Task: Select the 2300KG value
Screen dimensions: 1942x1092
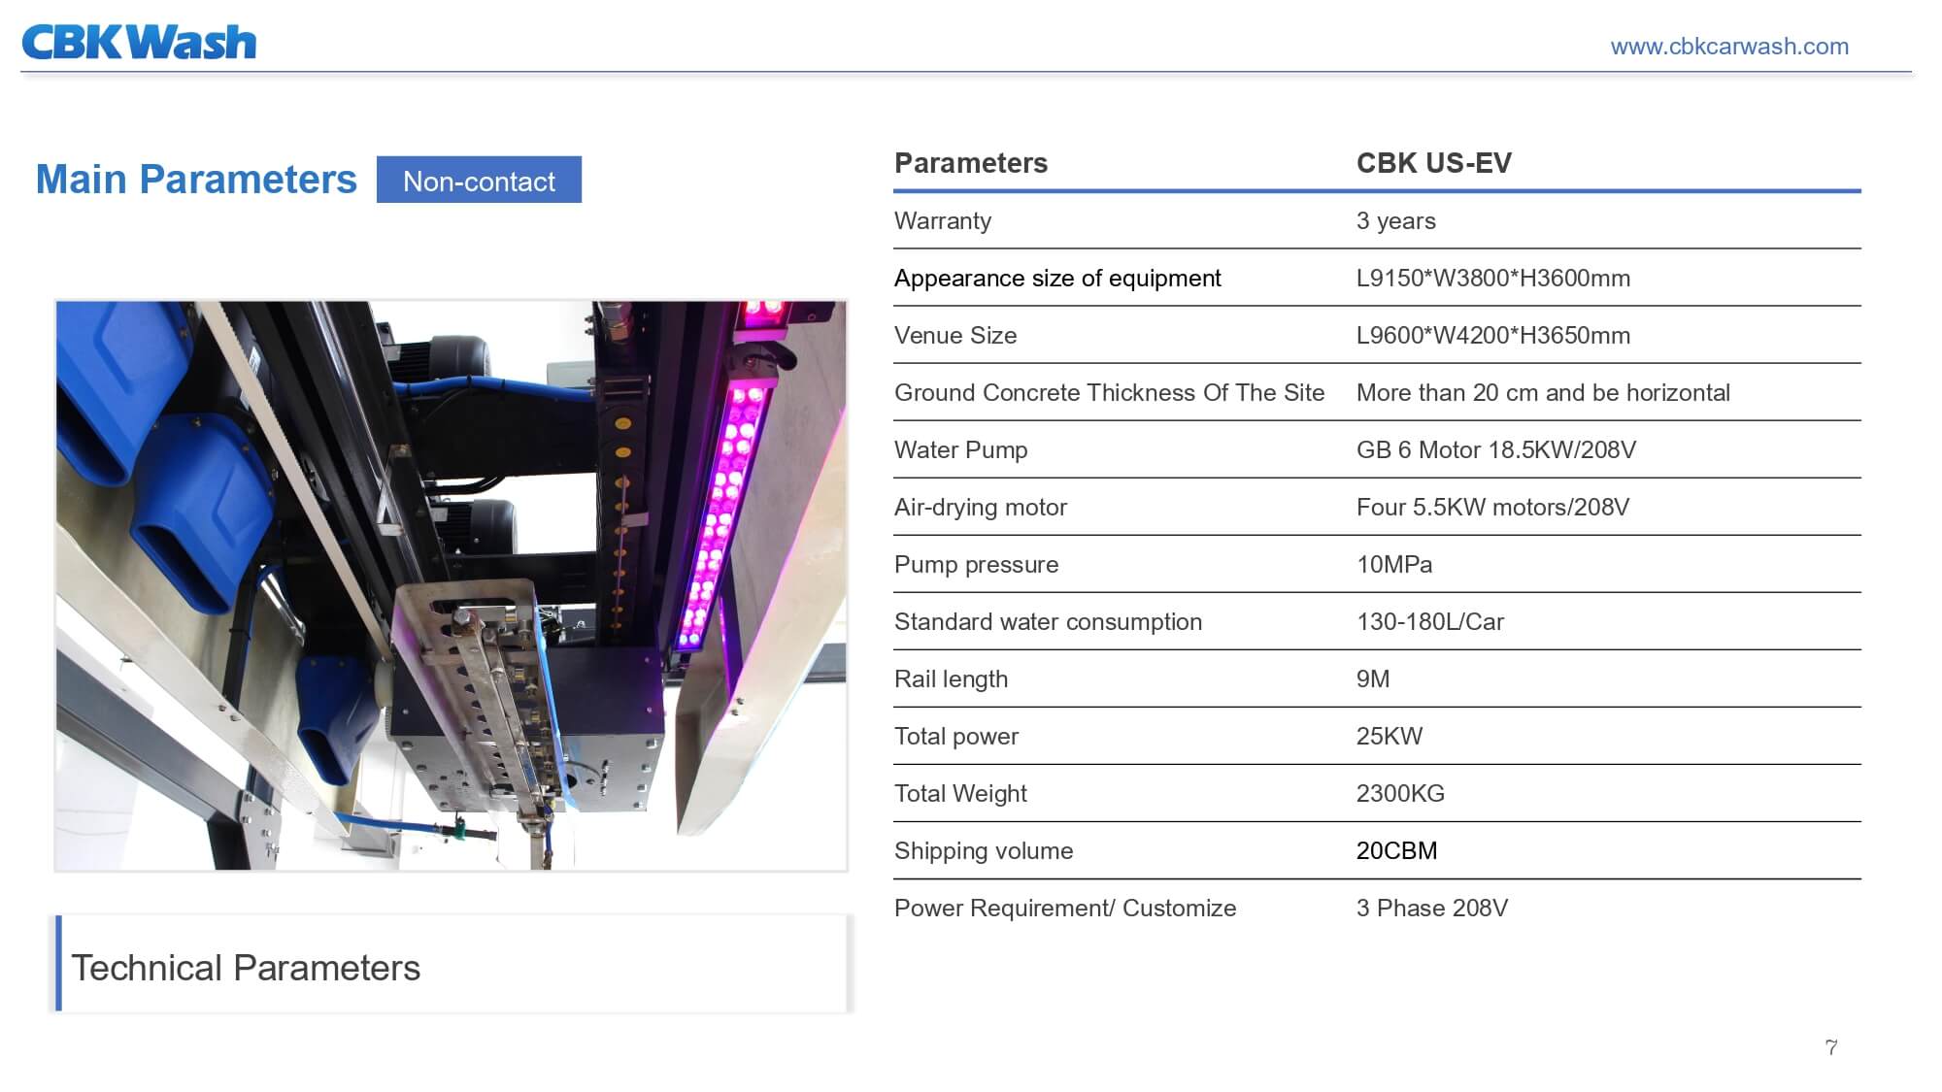Action: tap(1400, 794)
